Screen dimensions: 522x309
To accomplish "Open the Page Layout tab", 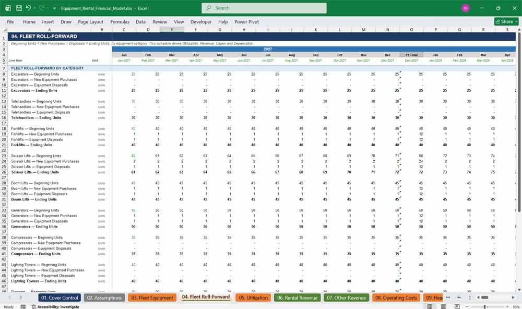I will click(x=90, y=21).
